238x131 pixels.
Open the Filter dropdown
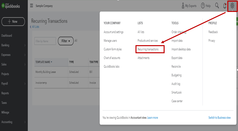[x=66, y=41]
